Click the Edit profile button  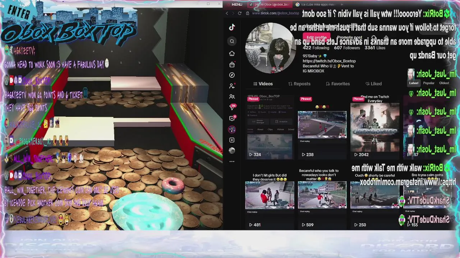coord(317,37)
